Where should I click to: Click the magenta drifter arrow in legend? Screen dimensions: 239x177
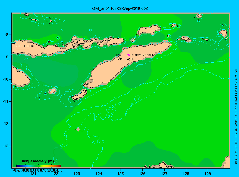point(129,55)
